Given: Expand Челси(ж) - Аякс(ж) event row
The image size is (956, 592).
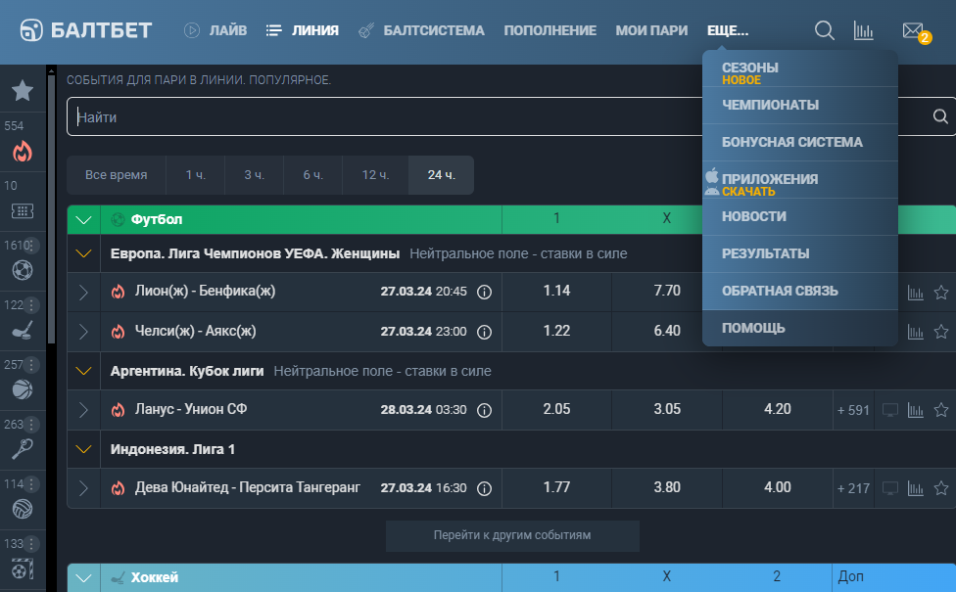Looking at the screenshot, I should 83,332.
